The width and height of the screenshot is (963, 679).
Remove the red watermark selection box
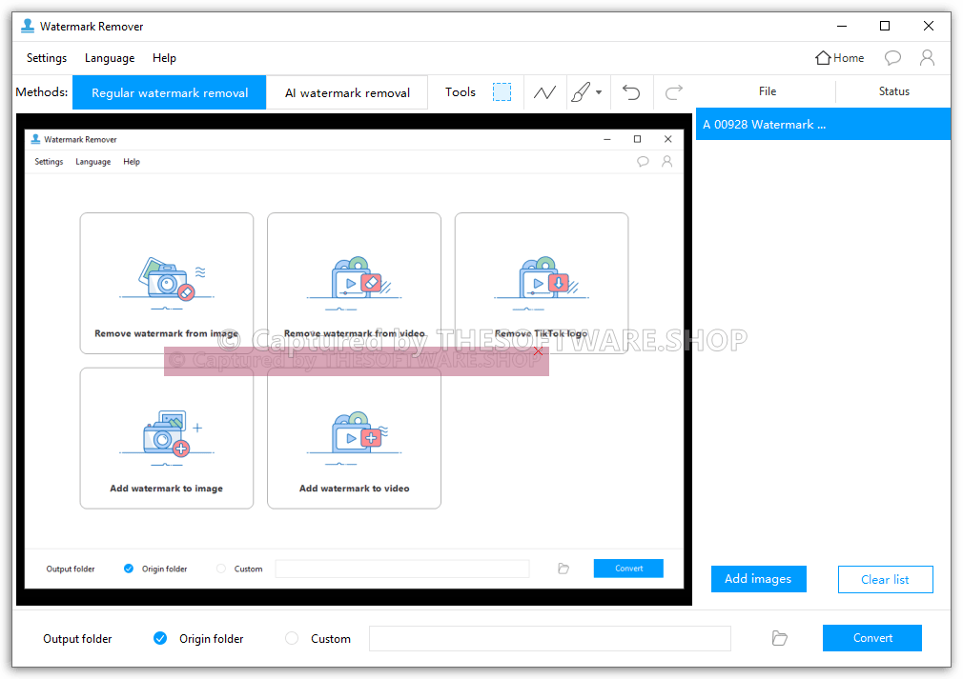pyautogui.click(x=538, y=350)
